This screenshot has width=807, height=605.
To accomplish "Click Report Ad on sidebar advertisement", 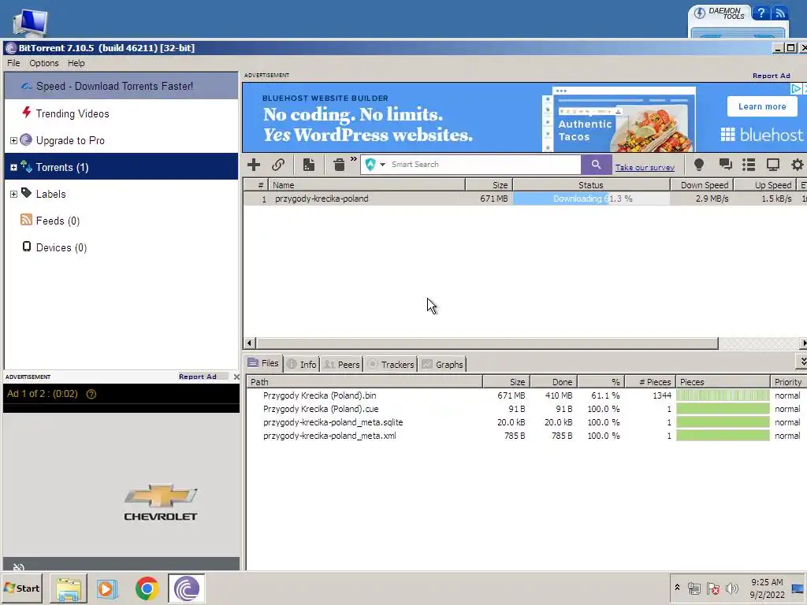I will (x=198, y=377).
